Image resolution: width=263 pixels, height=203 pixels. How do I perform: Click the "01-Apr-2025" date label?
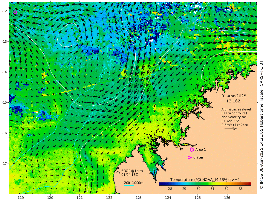[234, 96]
